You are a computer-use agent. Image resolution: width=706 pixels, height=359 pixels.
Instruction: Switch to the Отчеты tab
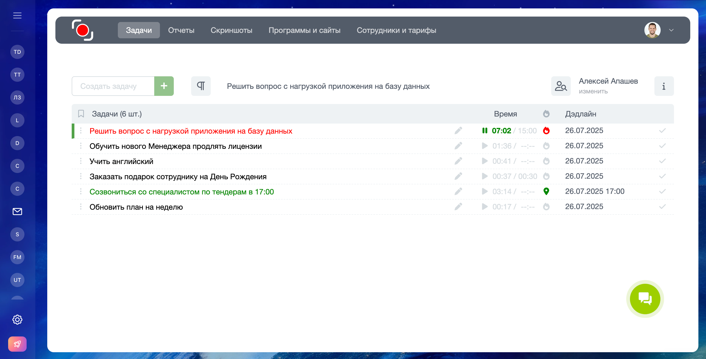coord(181,30)
